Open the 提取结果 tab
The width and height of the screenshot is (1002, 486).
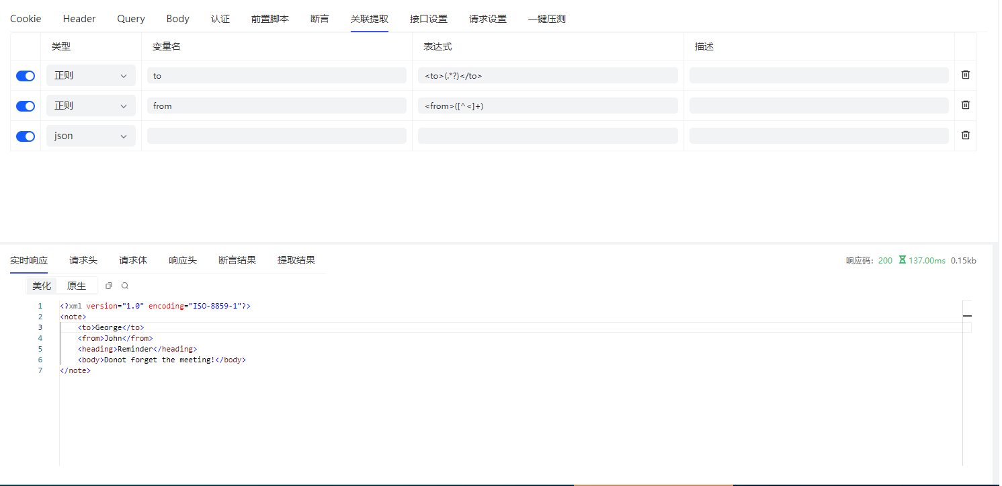tap(296, 260)
